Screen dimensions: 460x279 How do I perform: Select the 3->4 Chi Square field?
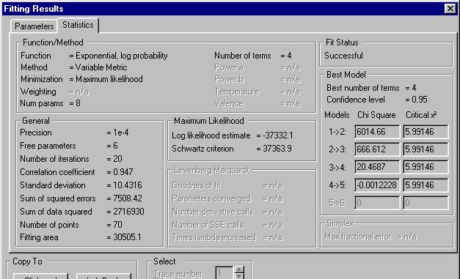377,167
